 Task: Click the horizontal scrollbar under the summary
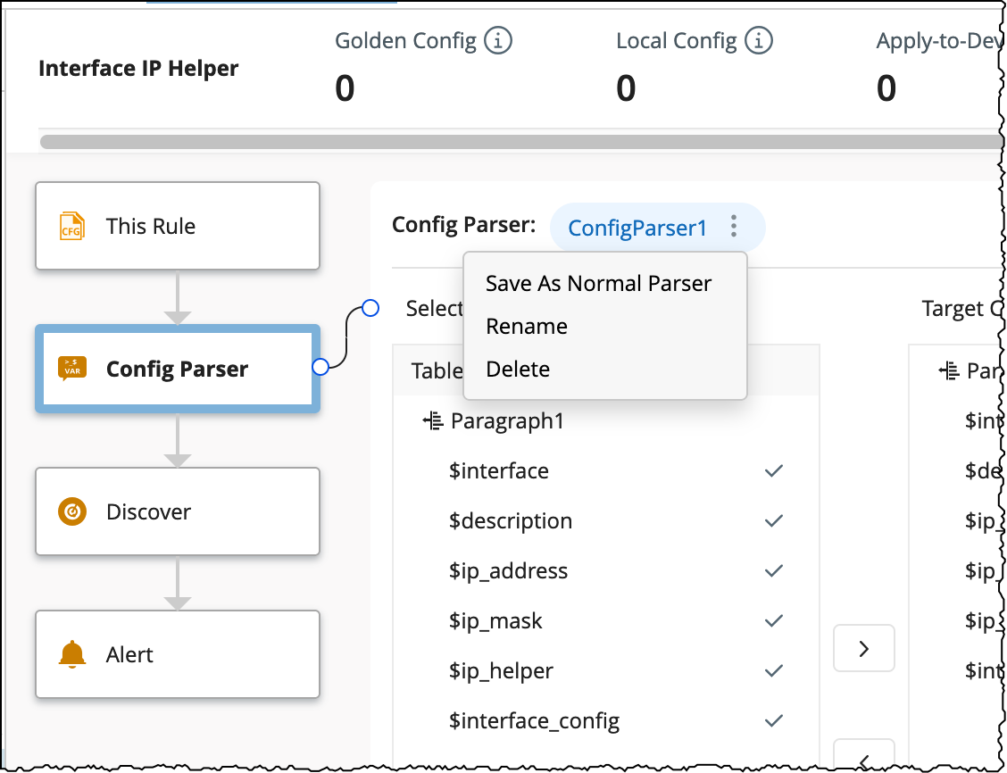point(518,142)
